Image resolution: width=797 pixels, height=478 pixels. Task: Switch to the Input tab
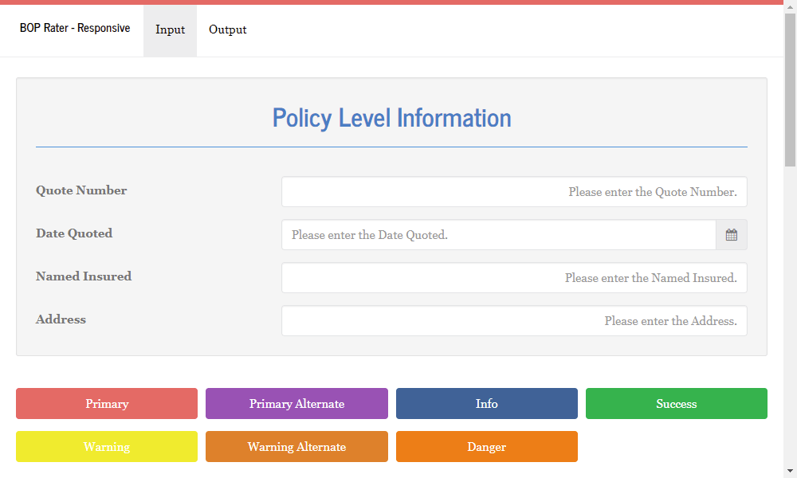(171, 30)
